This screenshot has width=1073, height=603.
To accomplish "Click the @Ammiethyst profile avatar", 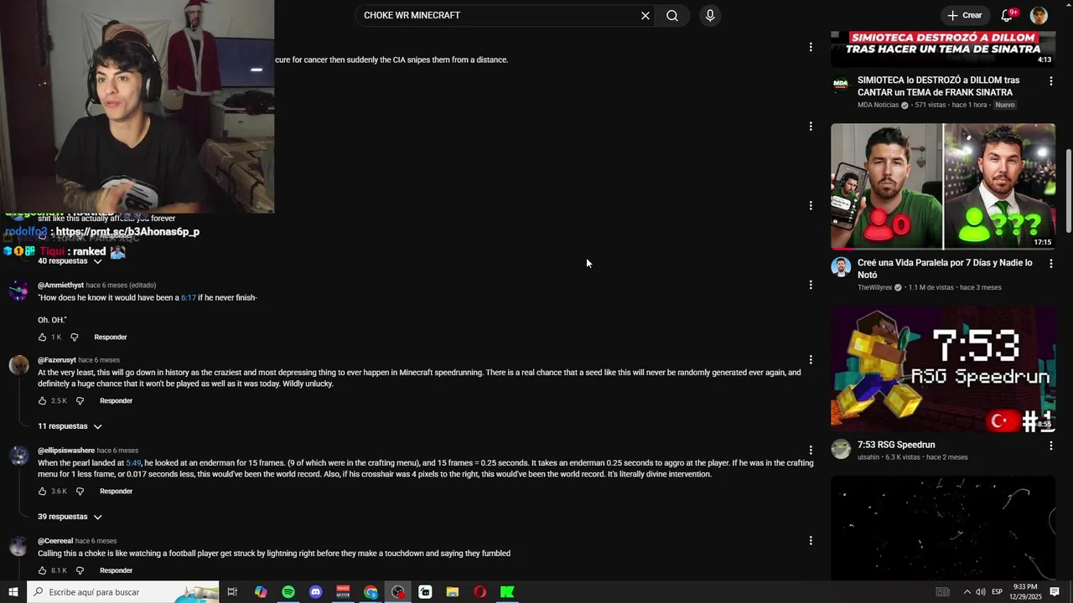I will click(18, 291).
